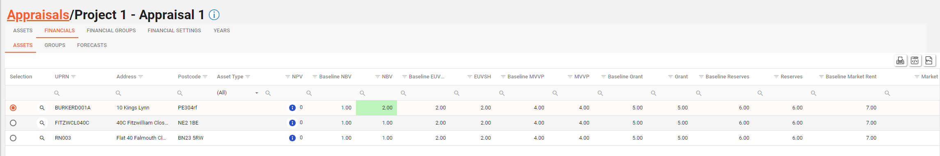Open the Forecasts sub-tab

point(92,45)
